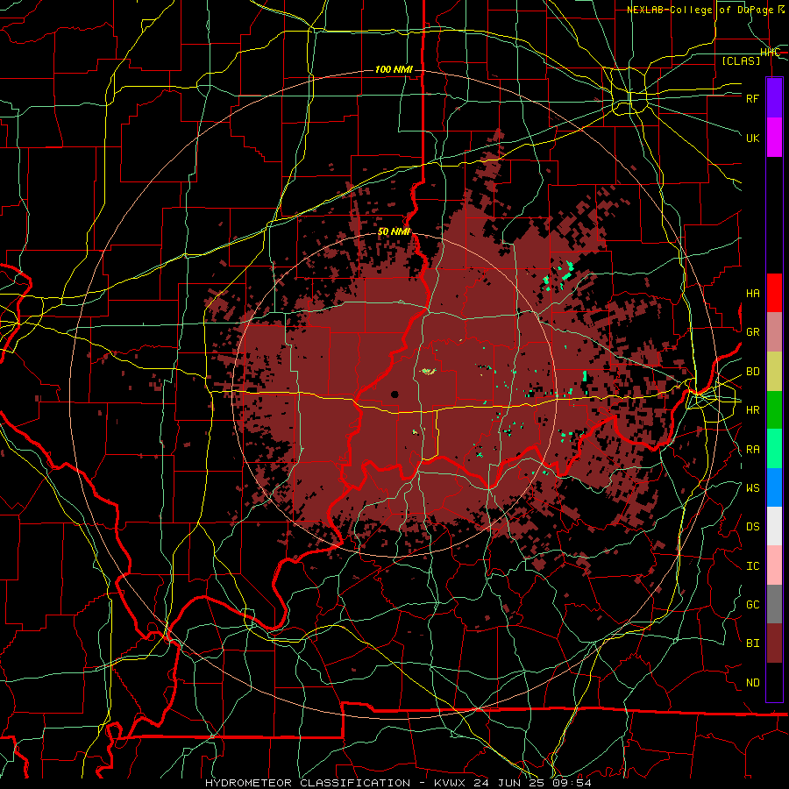789x789 pixels.
Task: Click the RA legend label text
Action: (x=752, y=449)
